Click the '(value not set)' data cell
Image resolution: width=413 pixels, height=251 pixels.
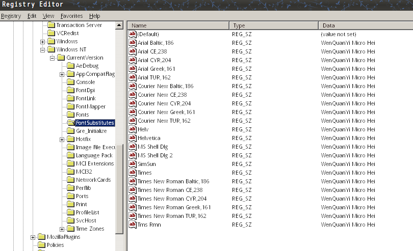pyautogui.click(x=339, y=34)
